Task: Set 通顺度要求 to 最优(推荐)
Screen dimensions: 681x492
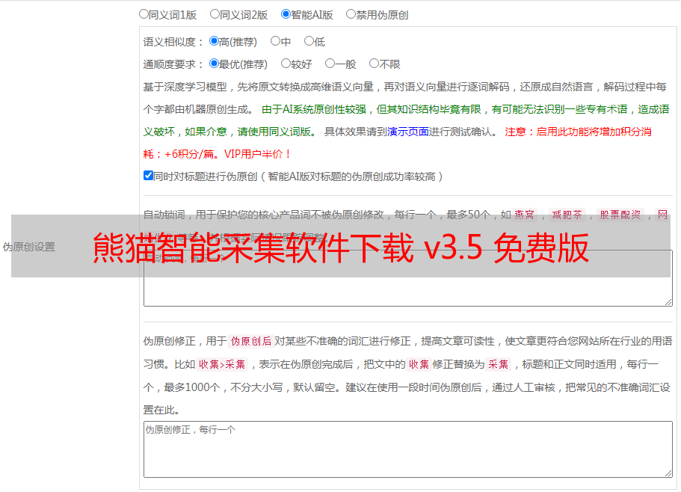Action: coord(214,64)
